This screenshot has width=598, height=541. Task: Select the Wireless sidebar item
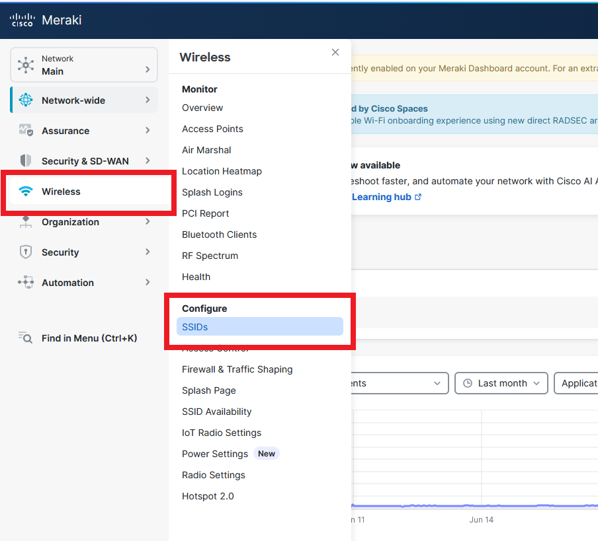pyautogui.click(x=89, y=191)
